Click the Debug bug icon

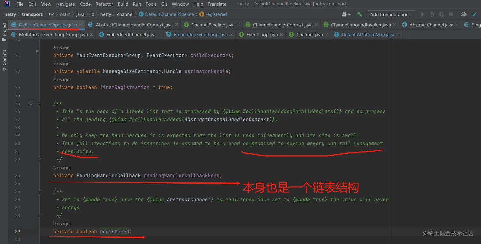point(432,14)
